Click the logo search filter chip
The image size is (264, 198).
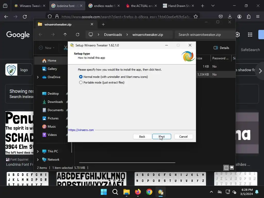point(19,70)
